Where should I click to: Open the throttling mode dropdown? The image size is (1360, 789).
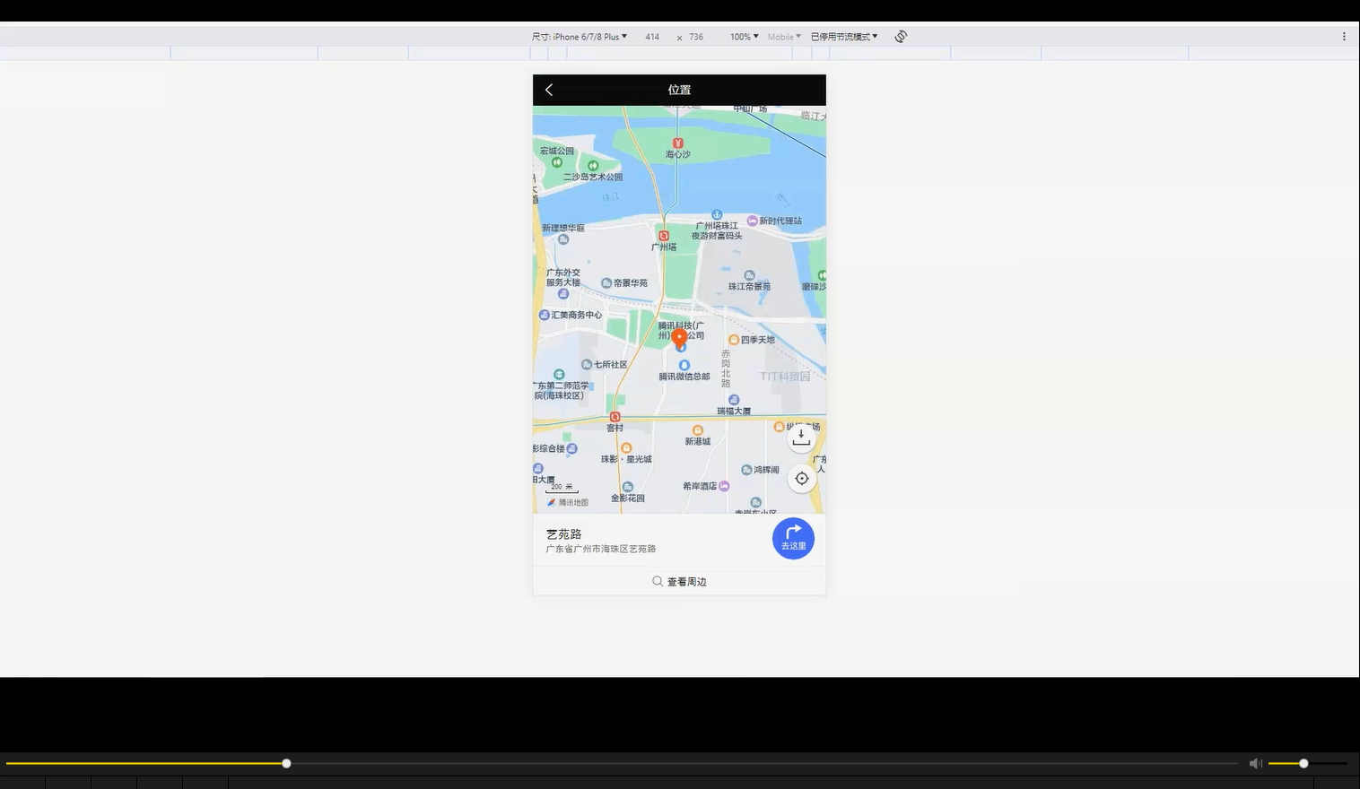[844, 37]
